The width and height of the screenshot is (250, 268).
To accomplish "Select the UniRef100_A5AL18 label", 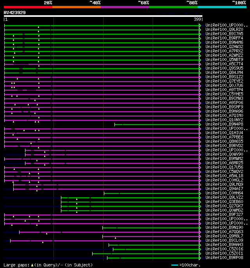I will [224, 176].
